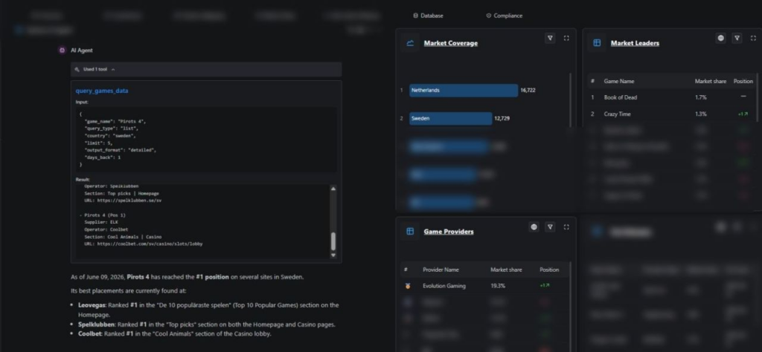Viewport: 762px width, 352px height.
Task: Click the 16,722 value beside Netherlands
Action: [x=528, y=90]
